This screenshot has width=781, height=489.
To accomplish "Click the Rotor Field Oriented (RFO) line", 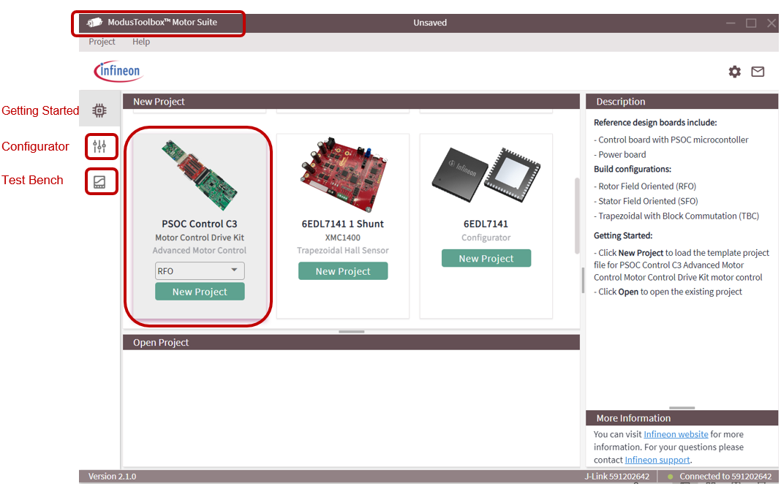I will click(645, 186).
